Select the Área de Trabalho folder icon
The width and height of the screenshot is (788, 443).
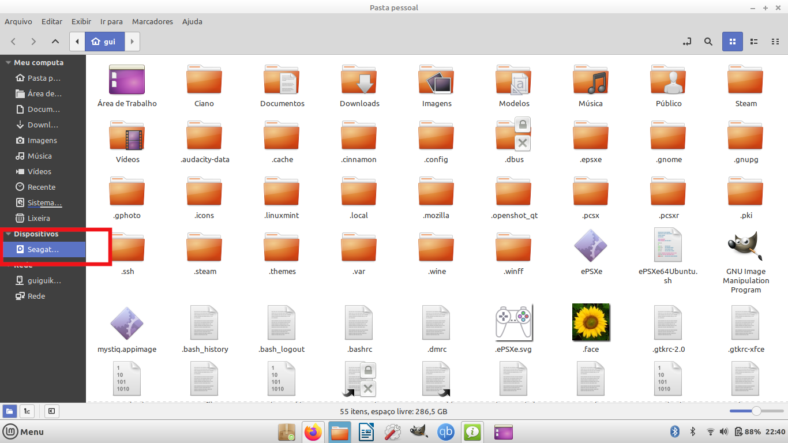click(x=127, y=80)
